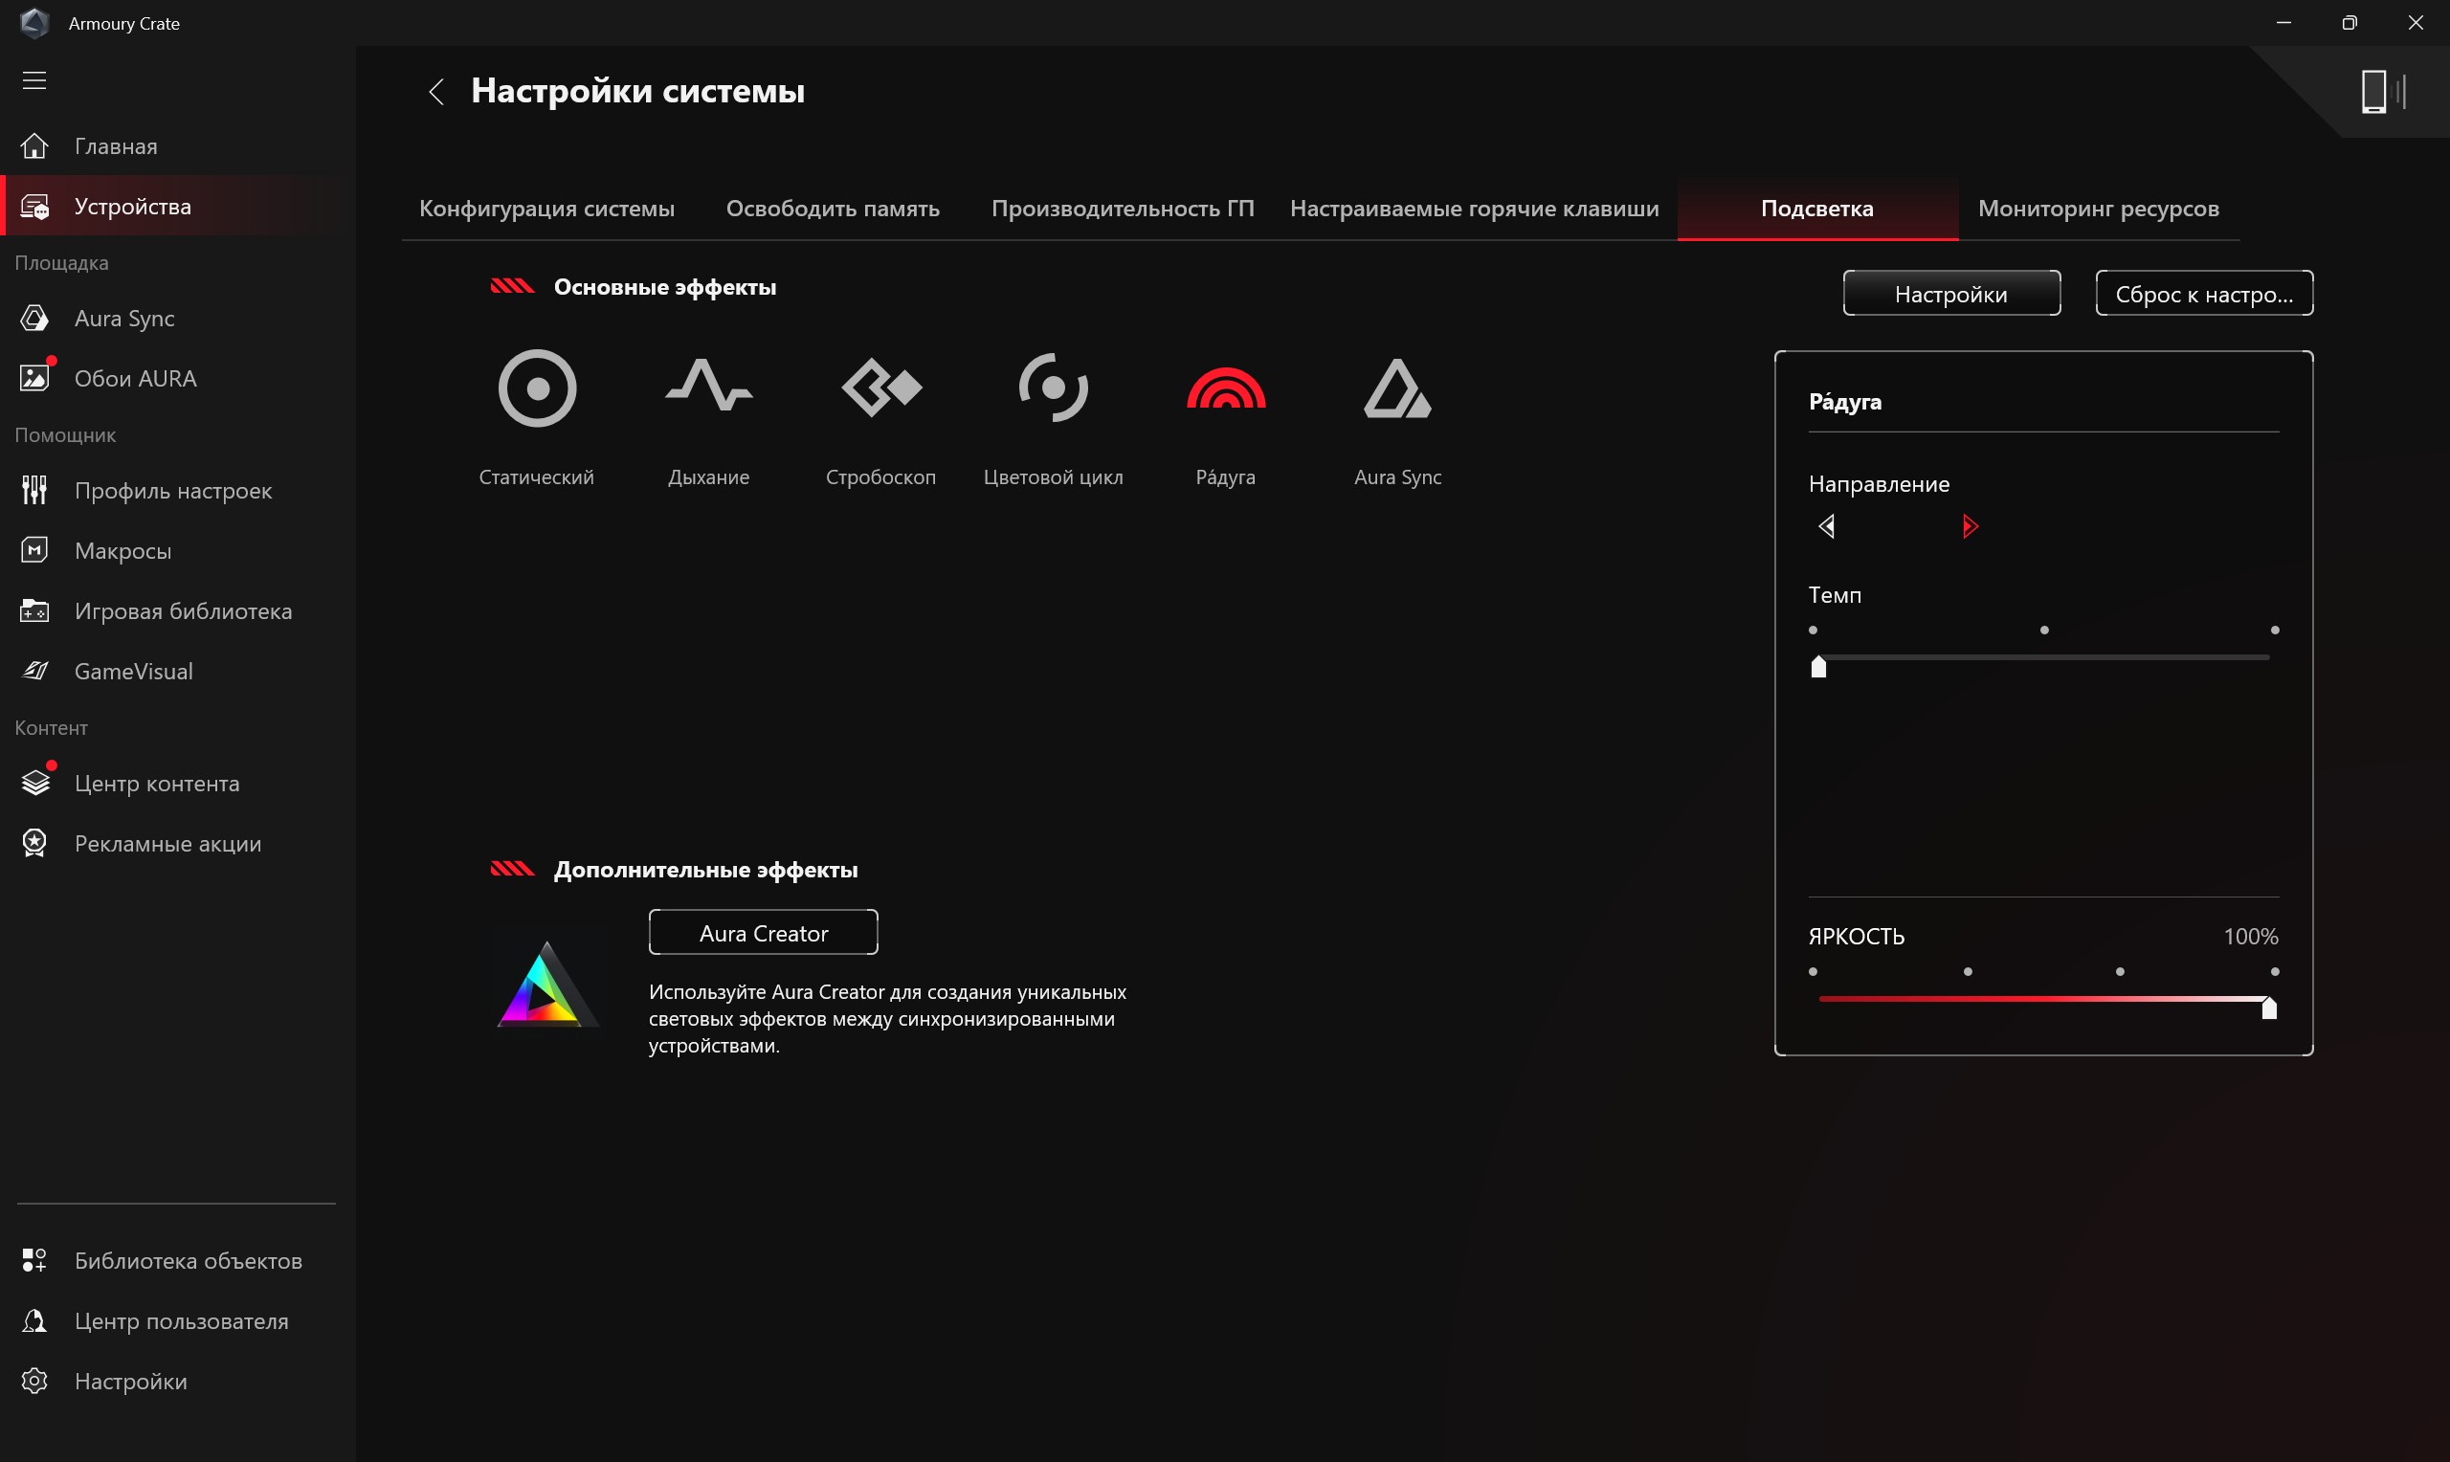Click the device icon in the top-right corner
2450x1462 pixels.
pyautogui.click(x=2382, y=92)
